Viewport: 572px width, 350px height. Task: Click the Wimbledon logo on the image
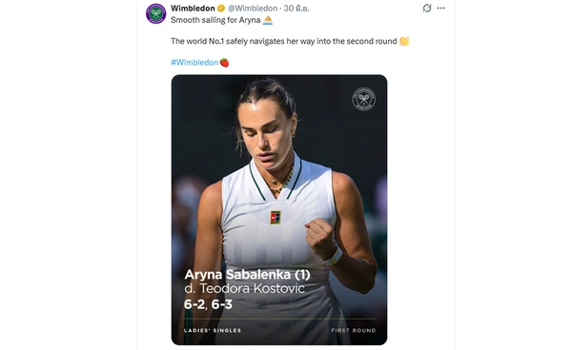click(364, 99)
